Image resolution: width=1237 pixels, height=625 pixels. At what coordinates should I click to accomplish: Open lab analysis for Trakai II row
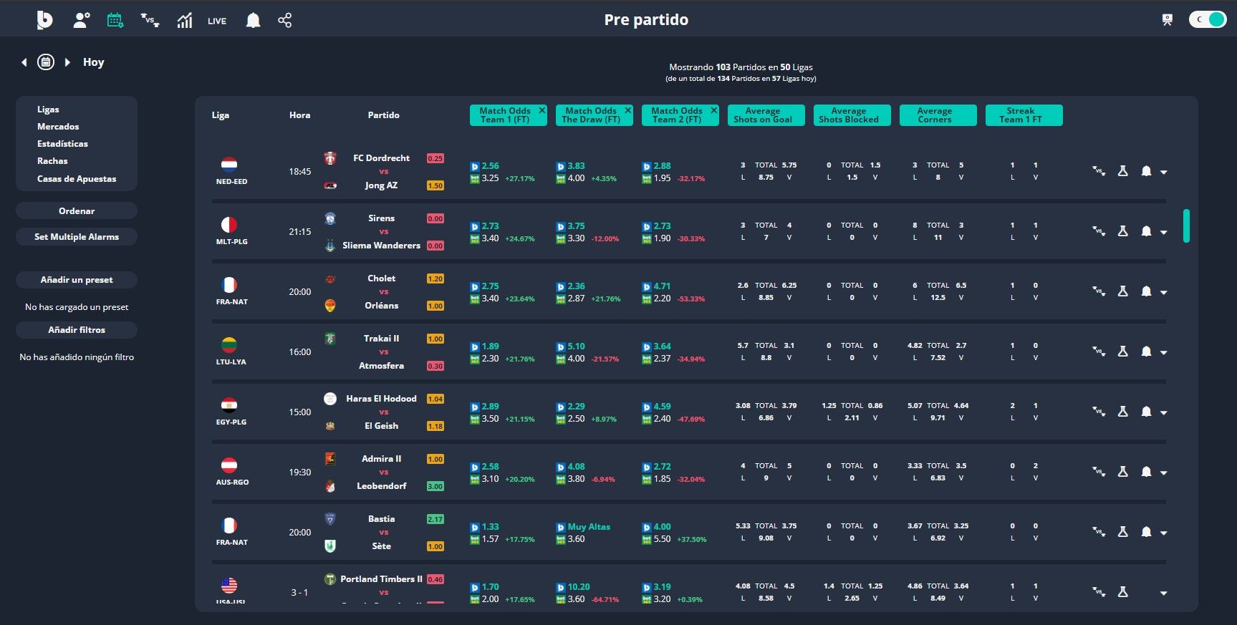click(x=1123, y=352)
